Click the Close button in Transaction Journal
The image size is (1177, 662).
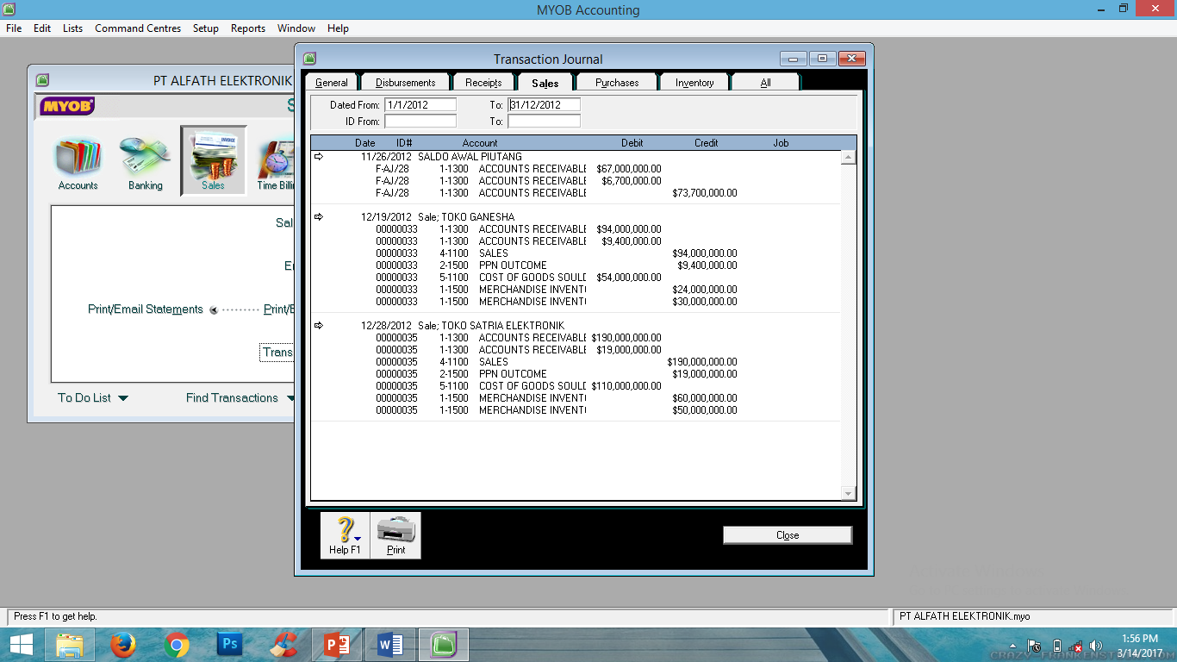(x=788, y=535)
